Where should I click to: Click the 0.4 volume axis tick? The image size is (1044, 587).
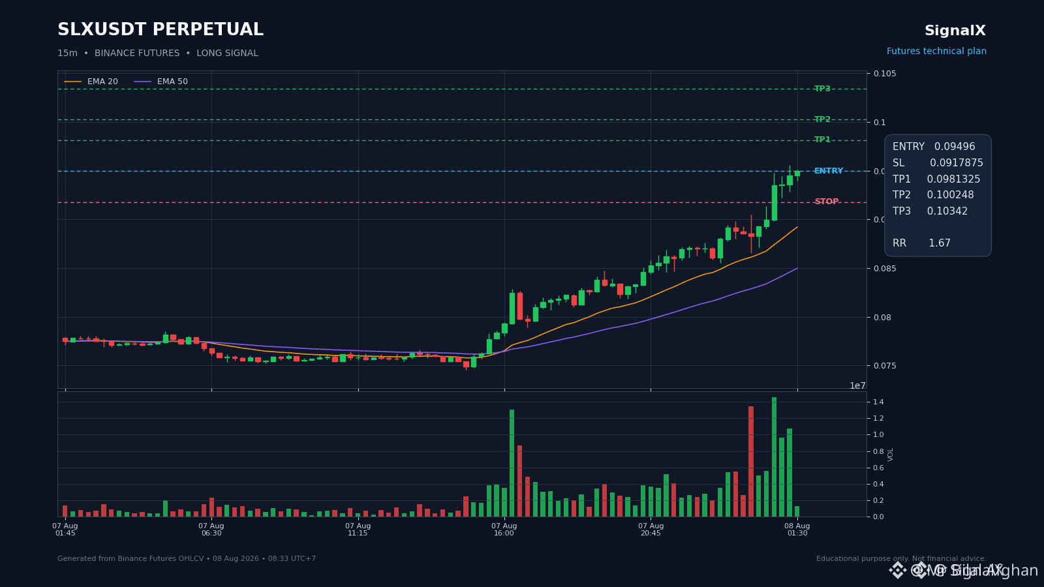pos(878,484)
